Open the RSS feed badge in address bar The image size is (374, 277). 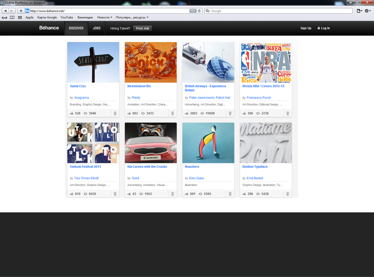click(193, 11)
